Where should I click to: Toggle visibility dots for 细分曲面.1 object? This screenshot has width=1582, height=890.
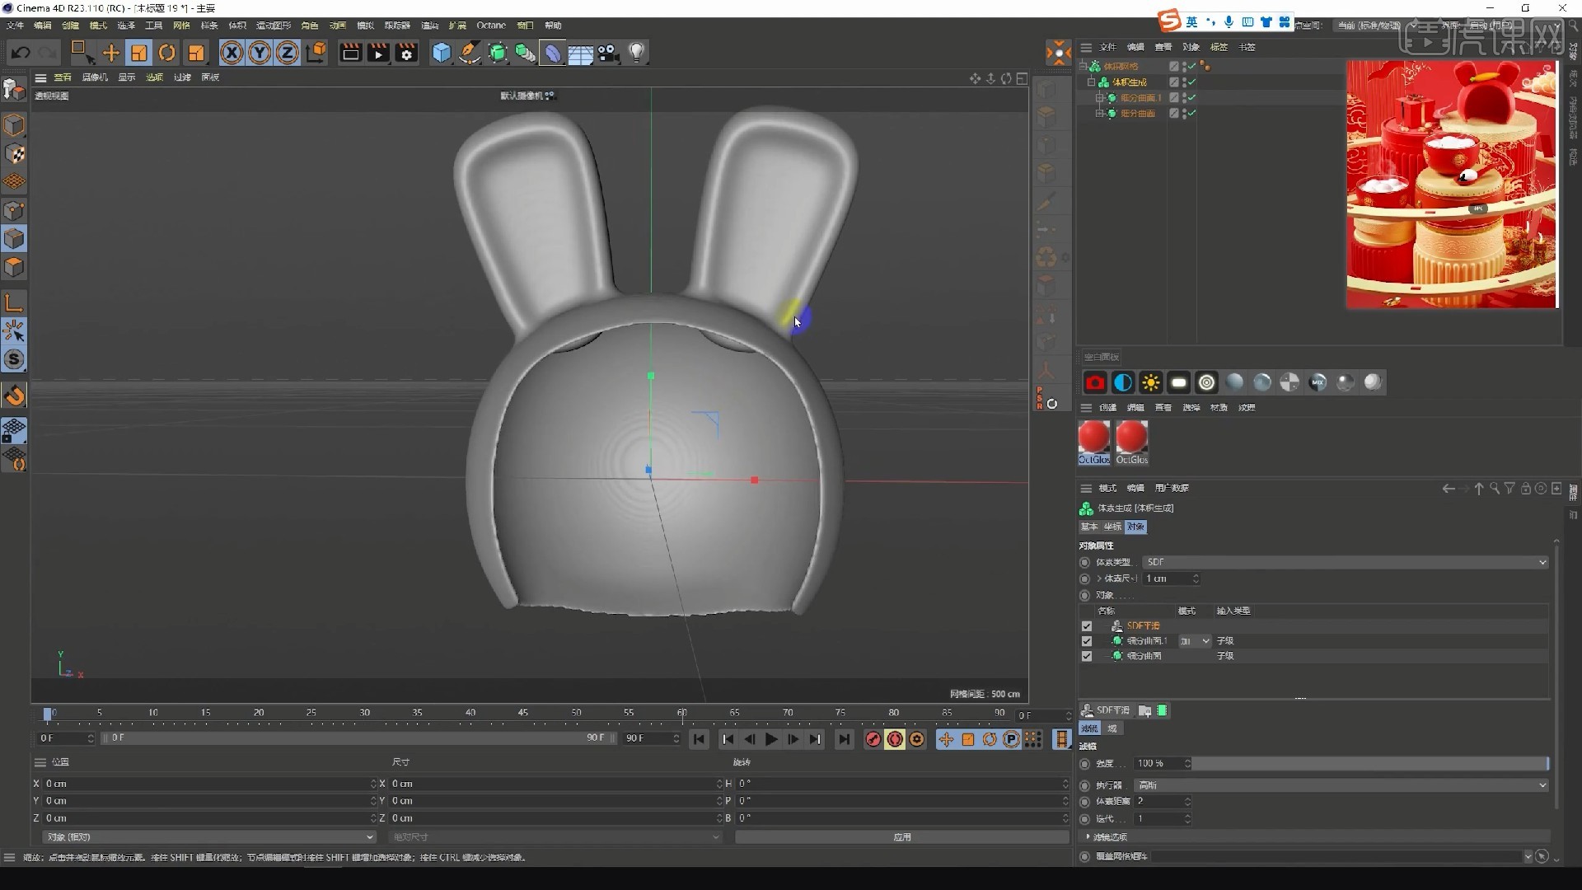(1185, 97)
